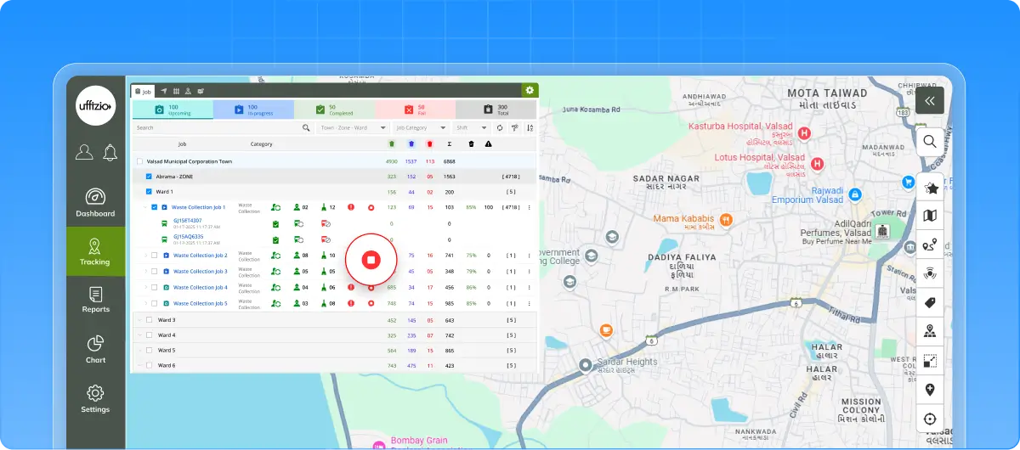1020x450 pixels.
Task: Click the notification bell icon
Action: coord(110,152)
